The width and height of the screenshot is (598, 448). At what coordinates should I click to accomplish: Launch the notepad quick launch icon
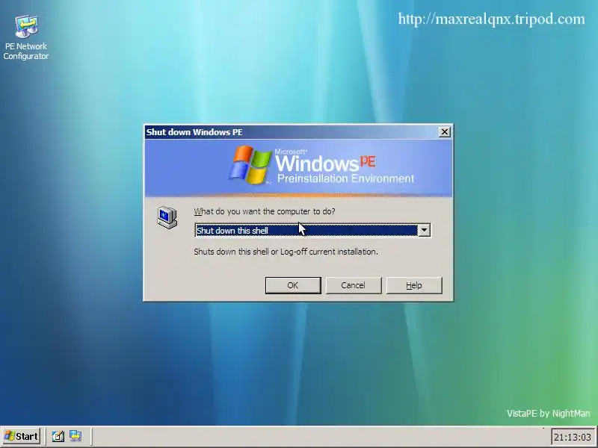pyautogui.click(x=58, y=436)
